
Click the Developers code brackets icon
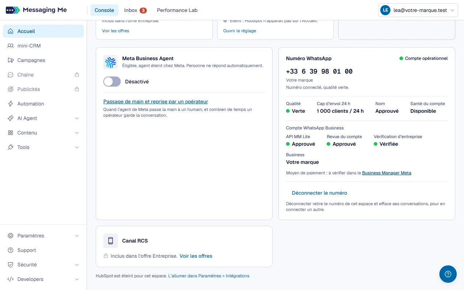click(11, 279)
